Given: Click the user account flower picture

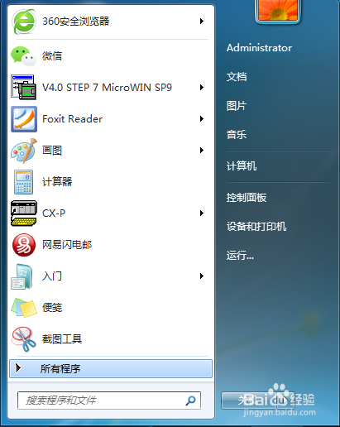Looking at the screenshot, I should click(x=278, y=11).
